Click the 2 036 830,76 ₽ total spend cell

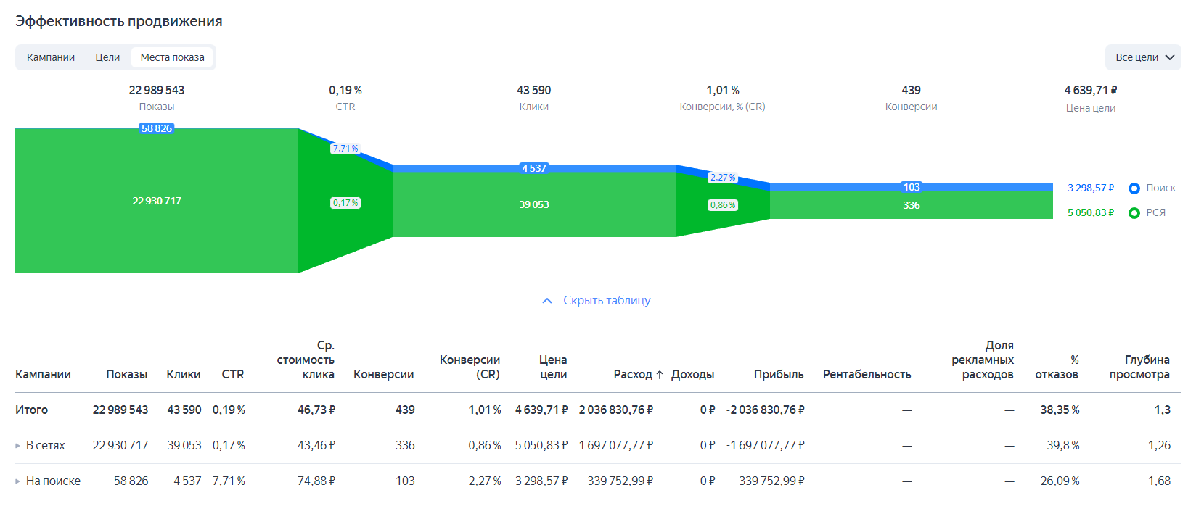click(615, 410)
